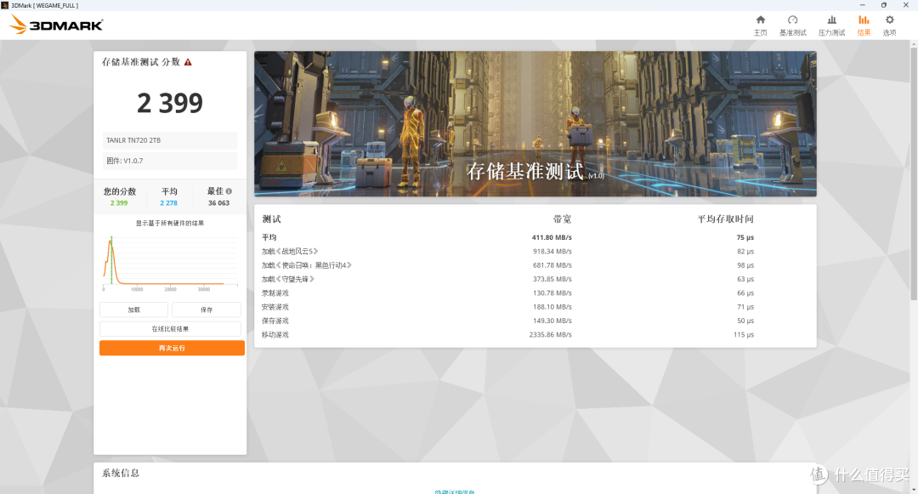Image resolution: width=918 pixels, height=494 pixels.
Task: Click the 918.34 MB/s bandwidth value
Action: [552, 251]
